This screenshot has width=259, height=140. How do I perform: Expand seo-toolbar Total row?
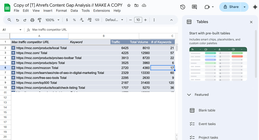point(13,58)
